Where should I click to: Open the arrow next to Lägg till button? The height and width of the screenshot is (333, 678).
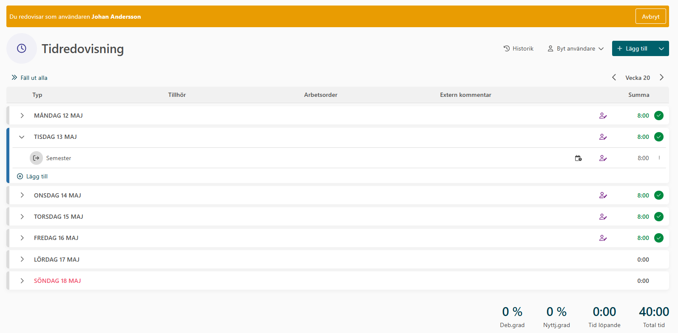[x=661, y=48]
